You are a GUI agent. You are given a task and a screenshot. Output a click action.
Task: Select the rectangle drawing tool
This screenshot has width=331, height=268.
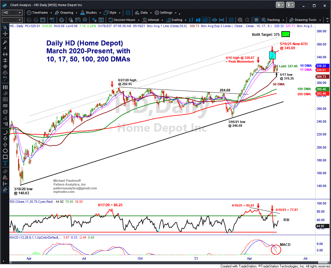click(x=5, y=157)
